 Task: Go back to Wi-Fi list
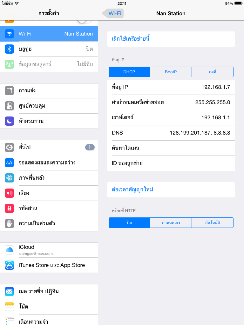click(113, 13)
